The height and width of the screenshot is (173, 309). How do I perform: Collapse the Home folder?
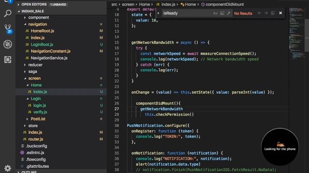pos(28,85)
